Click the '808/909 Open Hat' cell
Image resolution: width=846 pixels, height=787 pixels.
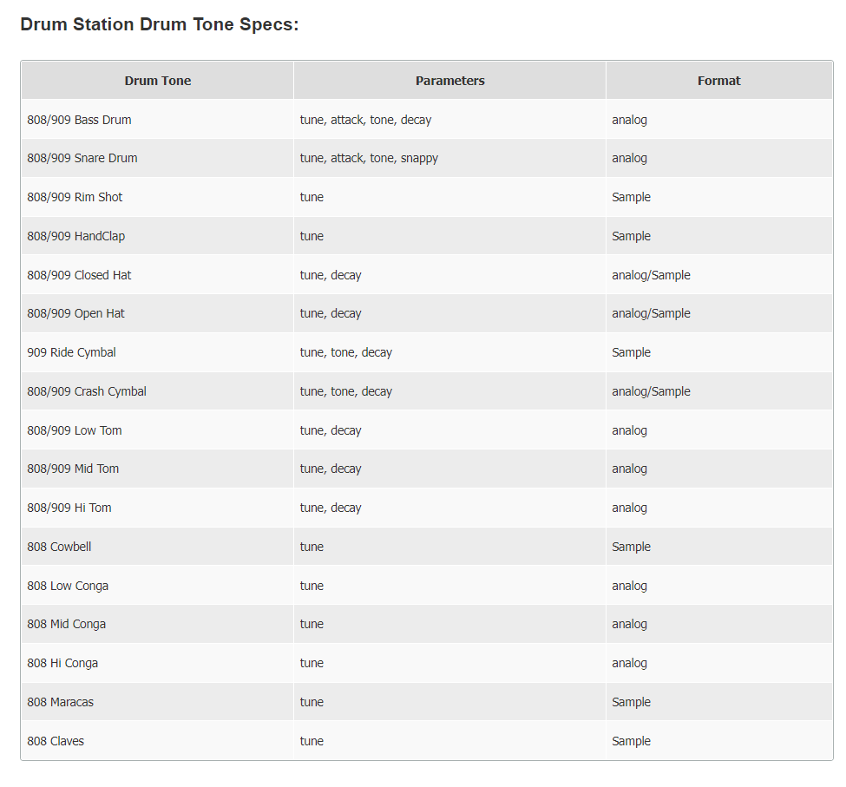pyautogui.click(x=158, y=313)
